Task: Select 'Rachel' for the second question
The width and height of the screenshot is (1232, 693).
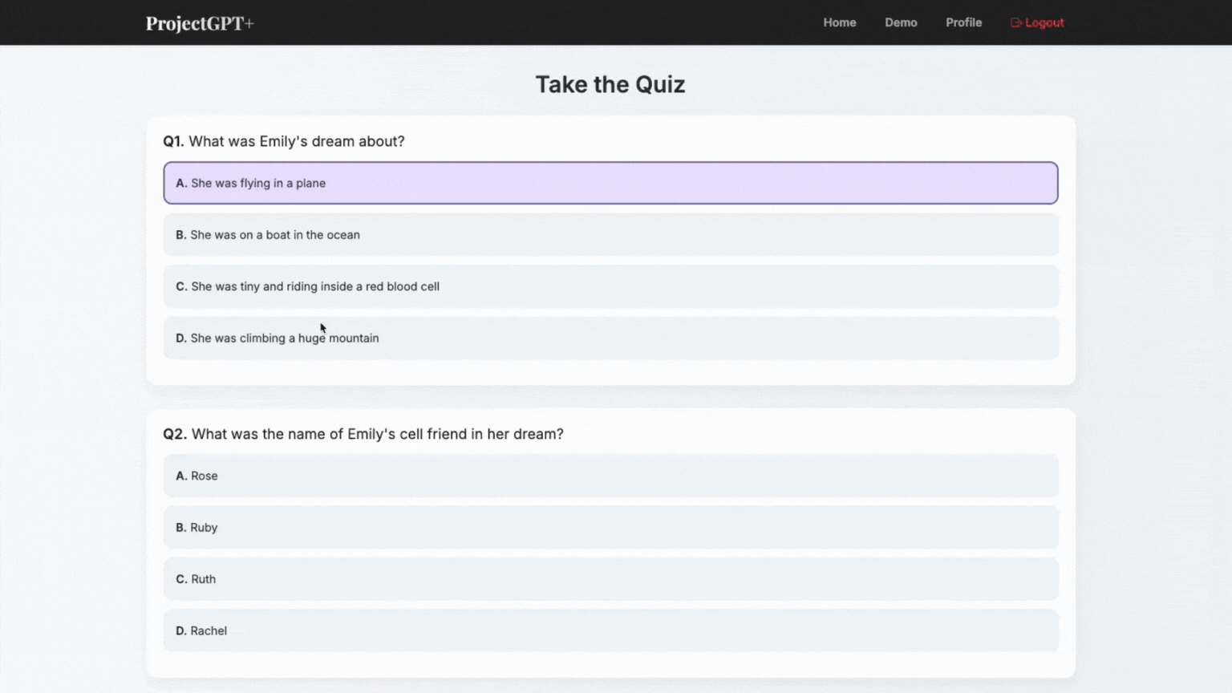Action: coord(610,630)
